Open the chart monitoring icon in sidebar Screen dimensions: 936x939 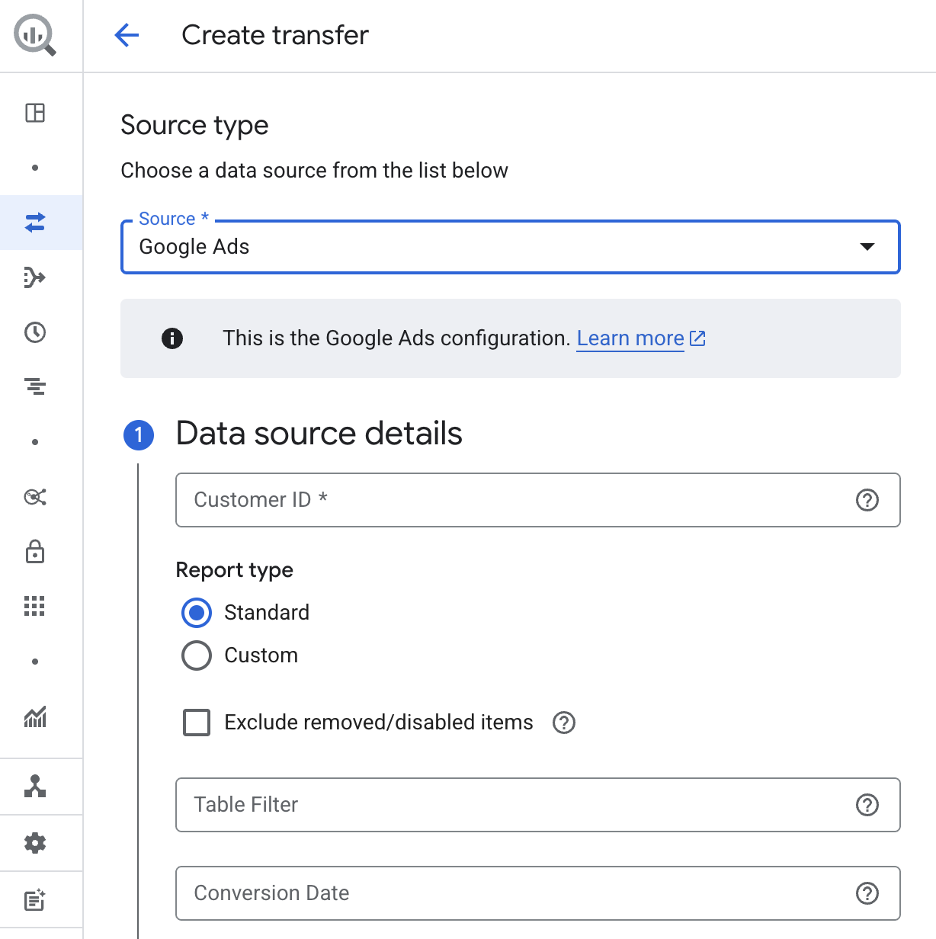pos(35,716)
